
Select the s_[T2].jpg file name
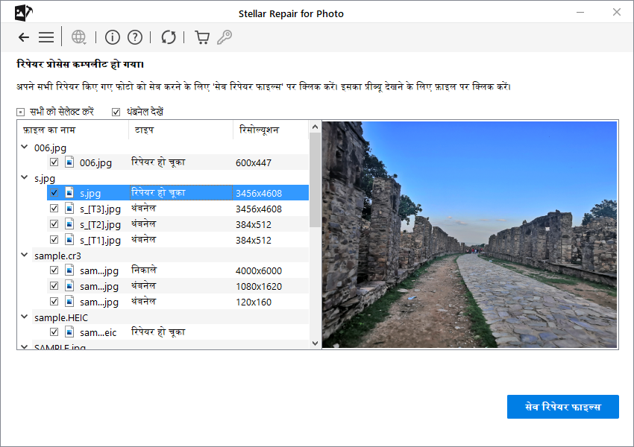(100, 224)
